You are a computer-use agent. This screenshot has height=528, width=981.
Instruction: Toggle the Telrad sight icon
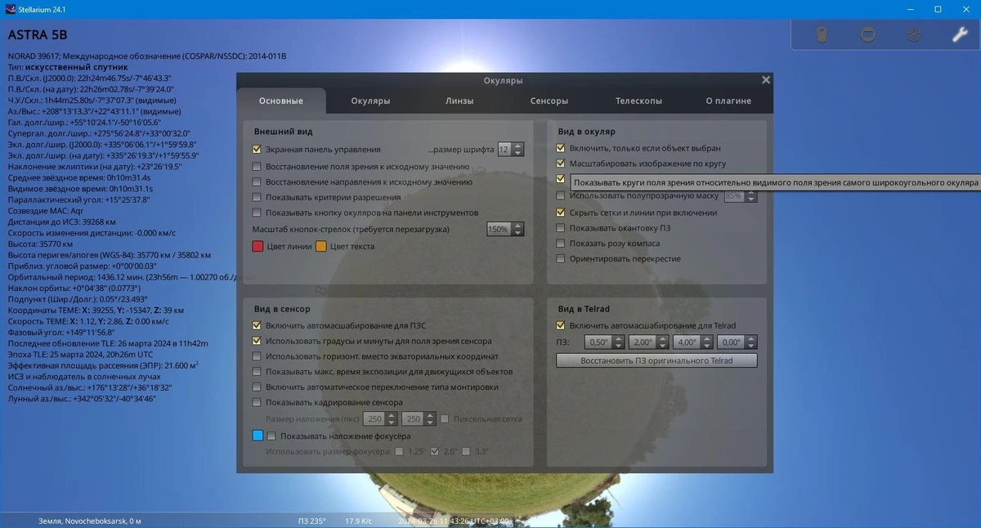pos(913,35)
